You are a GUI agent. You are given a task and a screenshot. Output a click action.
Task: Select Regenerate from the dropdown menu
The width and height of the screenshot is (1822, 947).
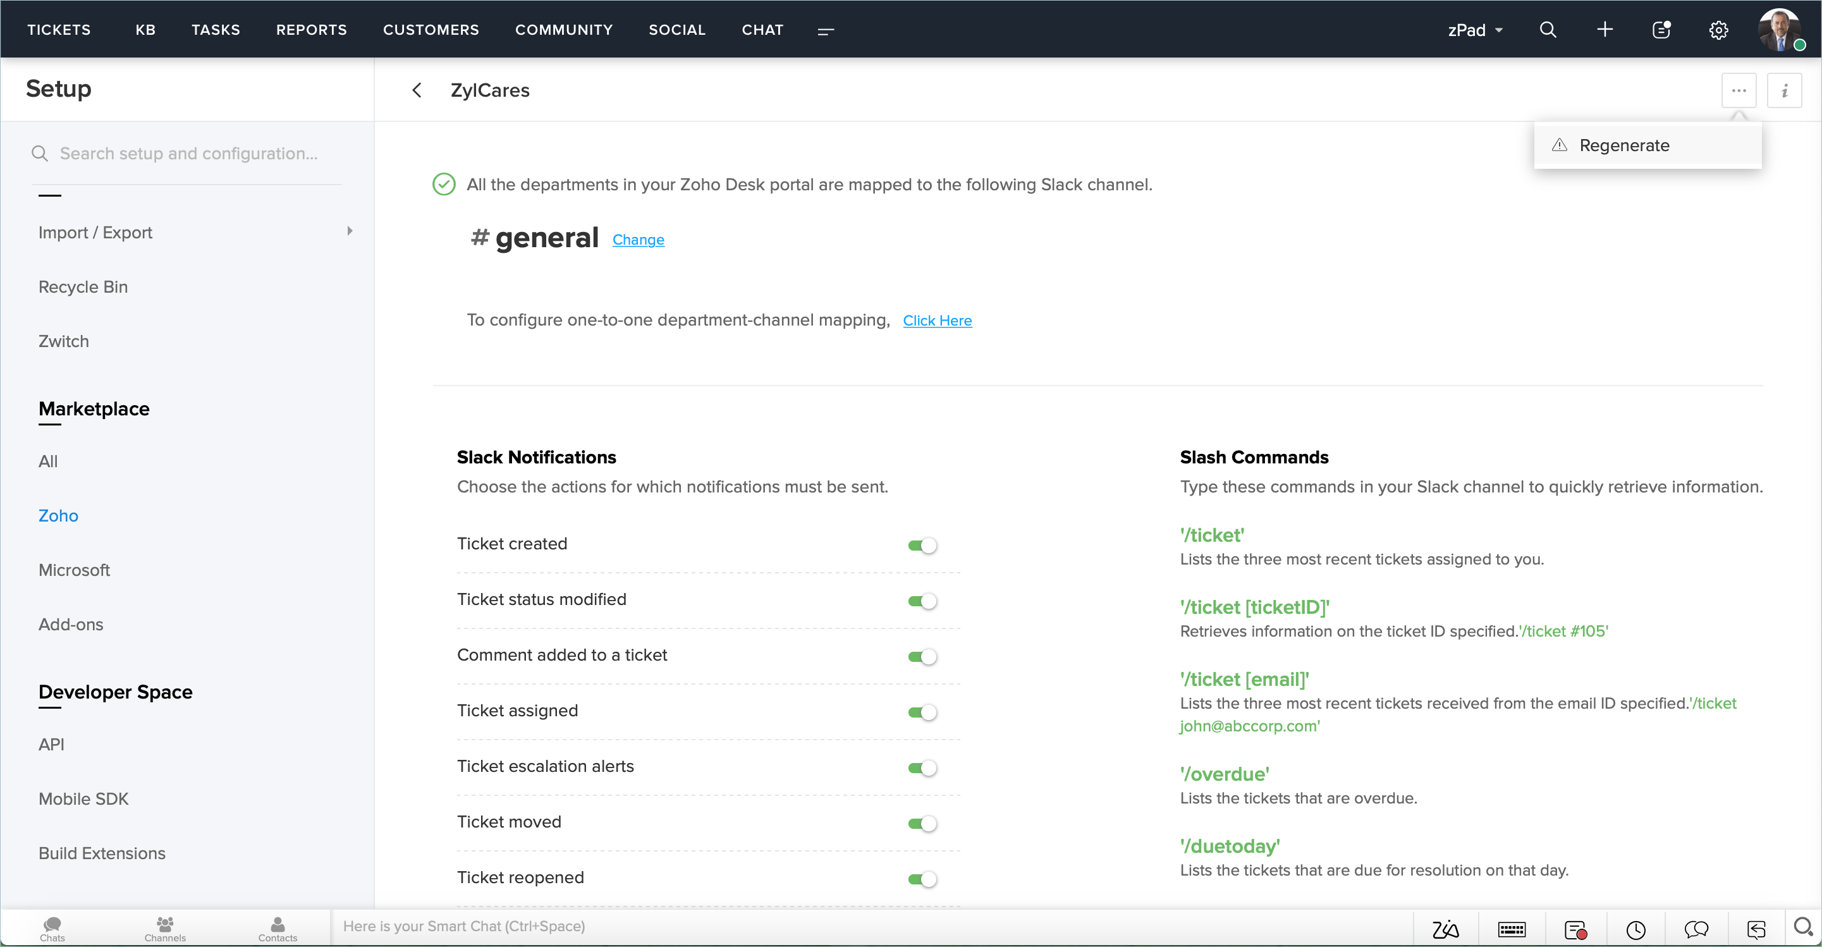(1624, 145)
